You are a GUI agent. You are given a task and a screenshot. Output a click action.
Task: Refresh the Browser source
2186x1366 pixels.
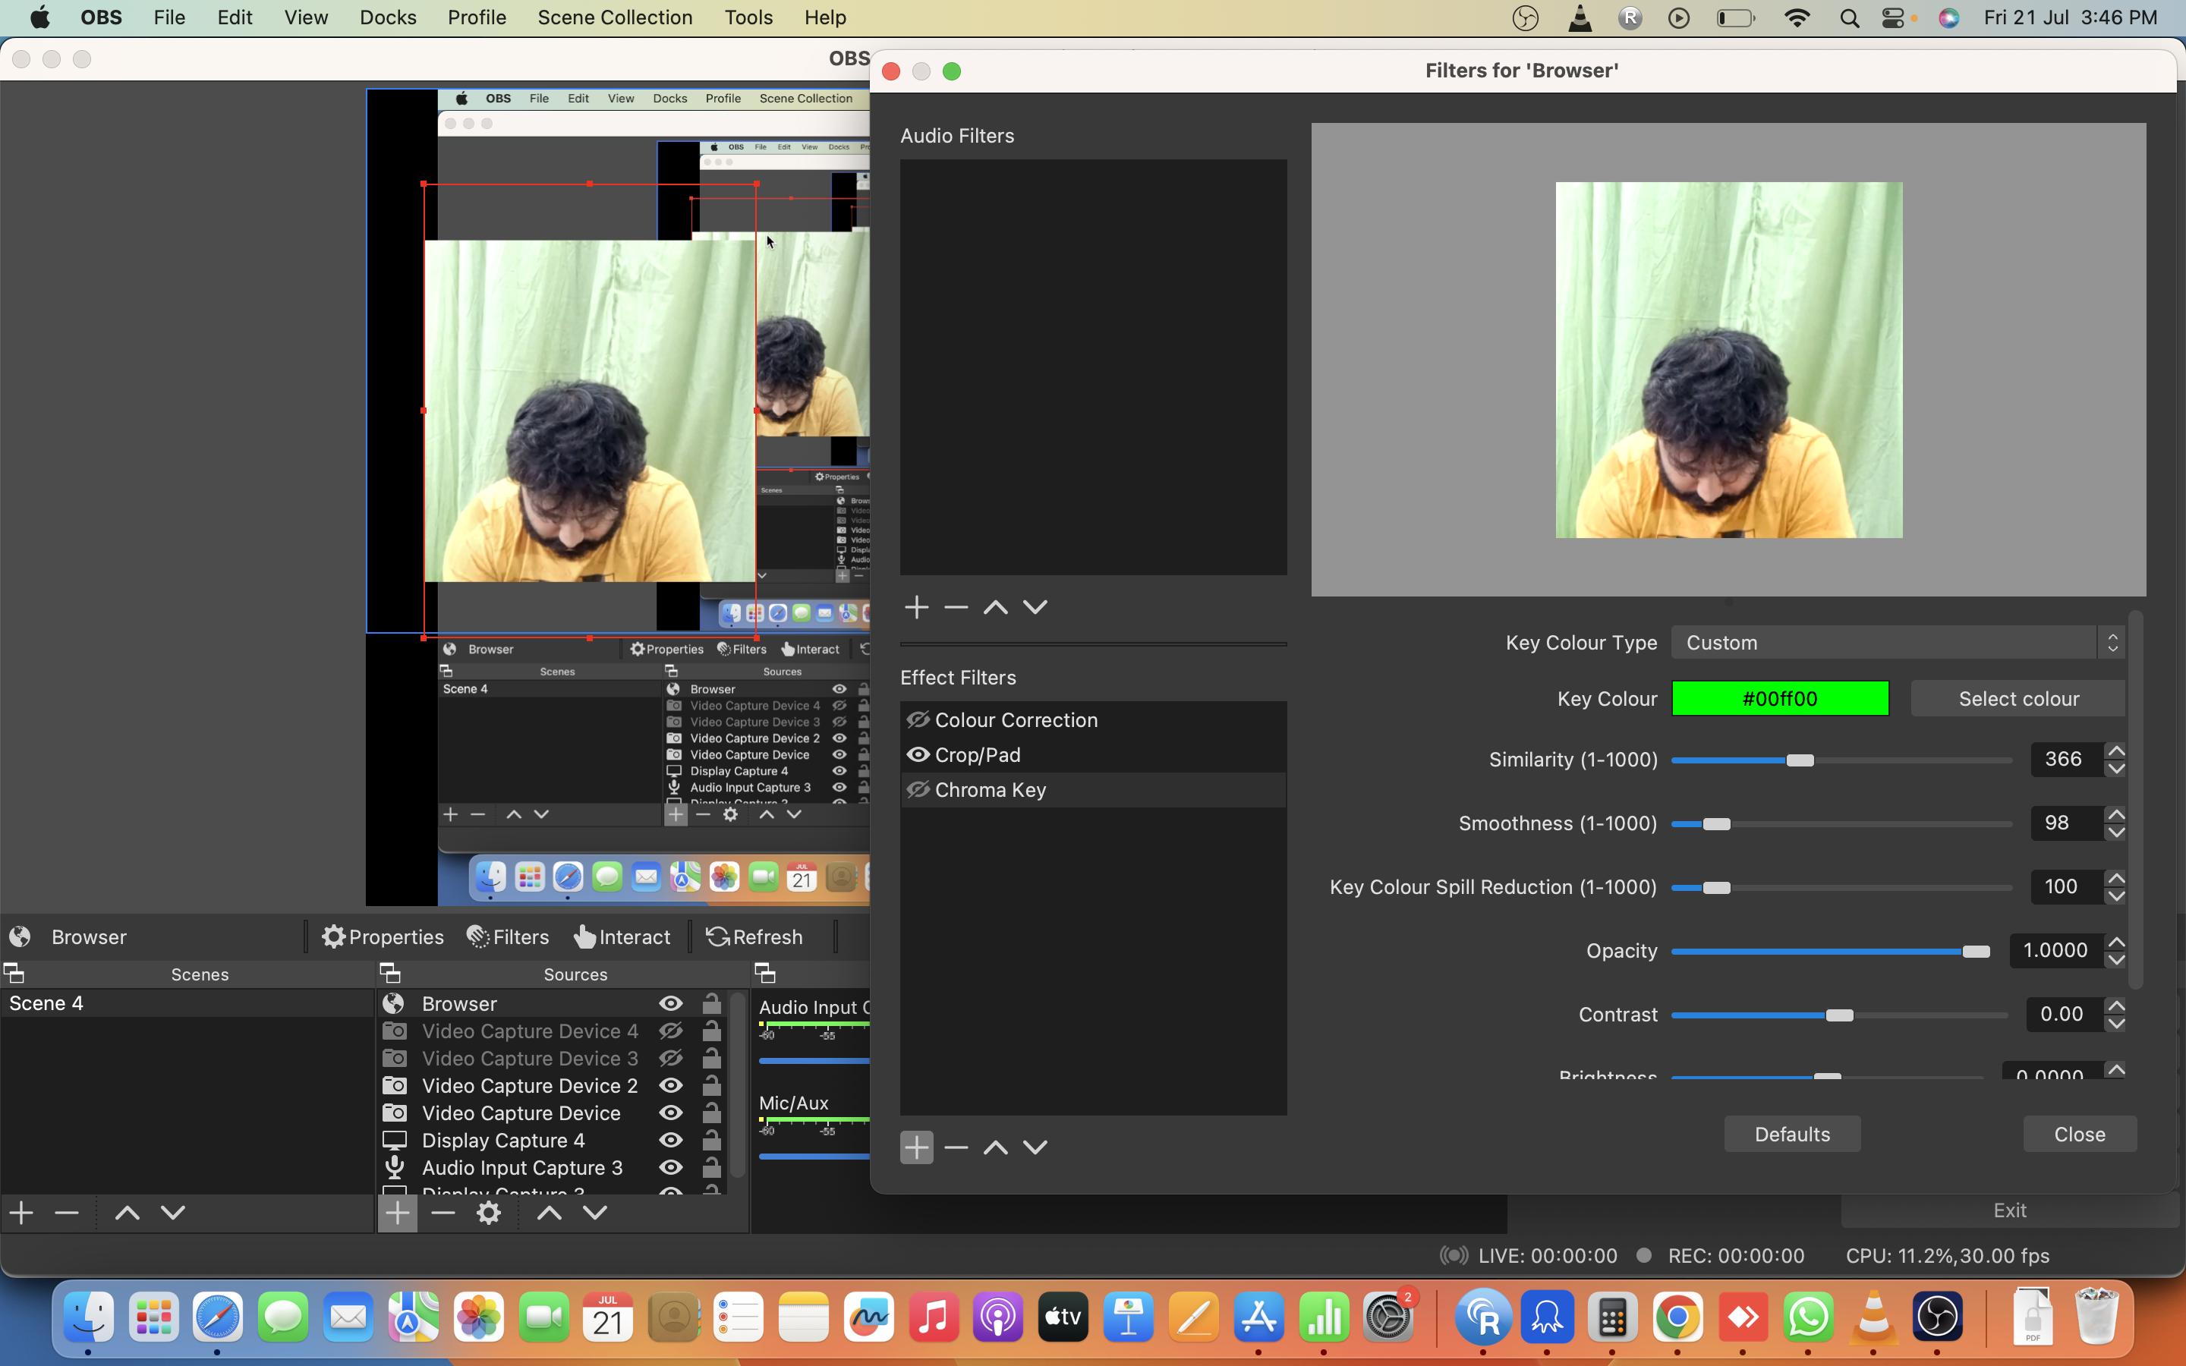754,937
